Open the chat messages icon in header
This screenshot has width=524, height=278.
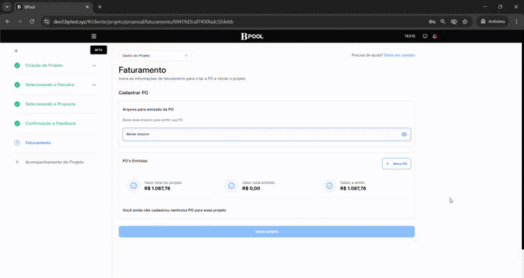(425, 36)
